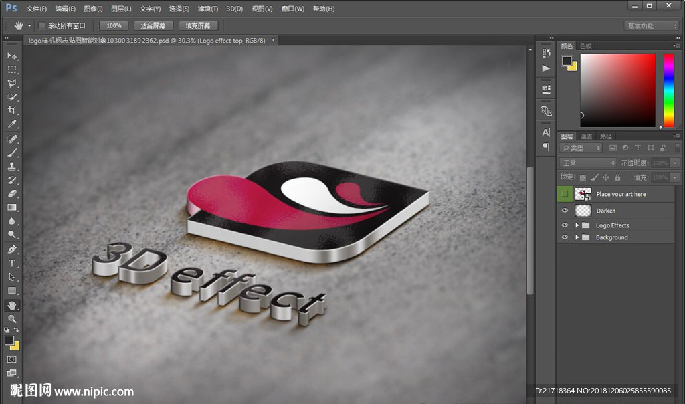The image size is (685, 404).
Task: Select the History Brush tool
Action: point(12,180)
